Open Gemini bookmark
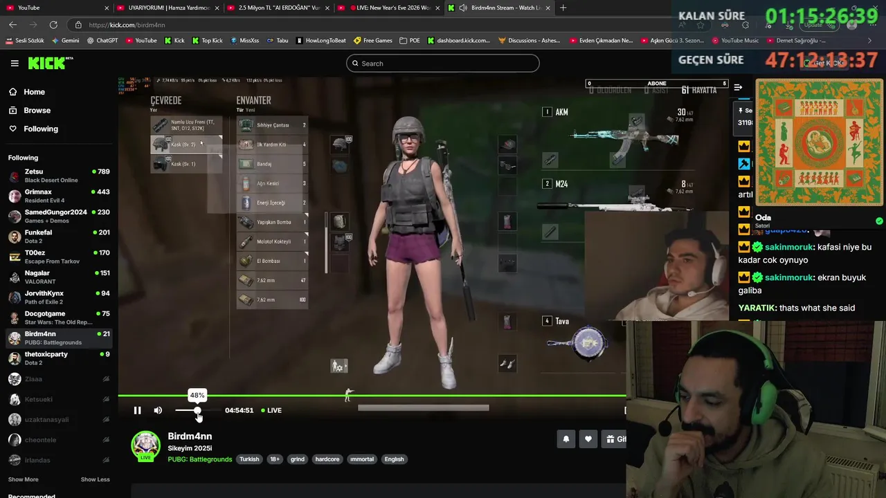This screenshot has width=886, height=498. click(65, 41)
